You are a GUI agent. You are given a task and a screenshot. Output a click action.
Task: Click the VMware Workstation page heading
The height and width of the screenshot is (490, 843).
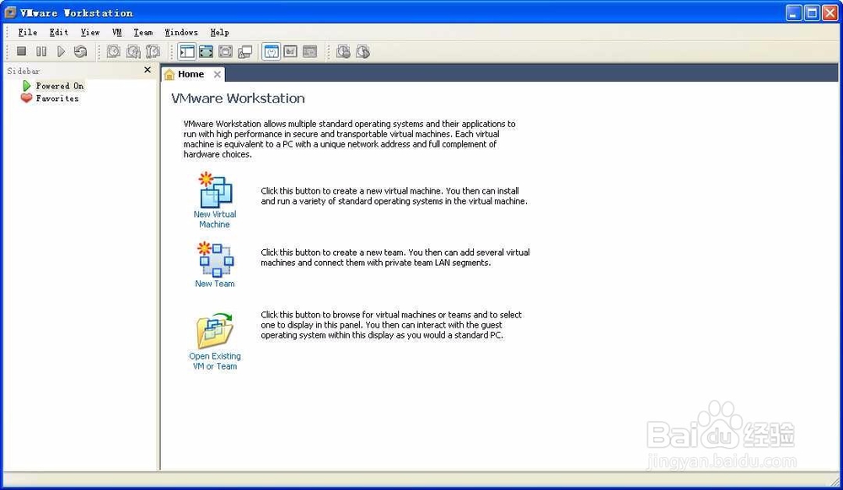[x=238, y=99]
